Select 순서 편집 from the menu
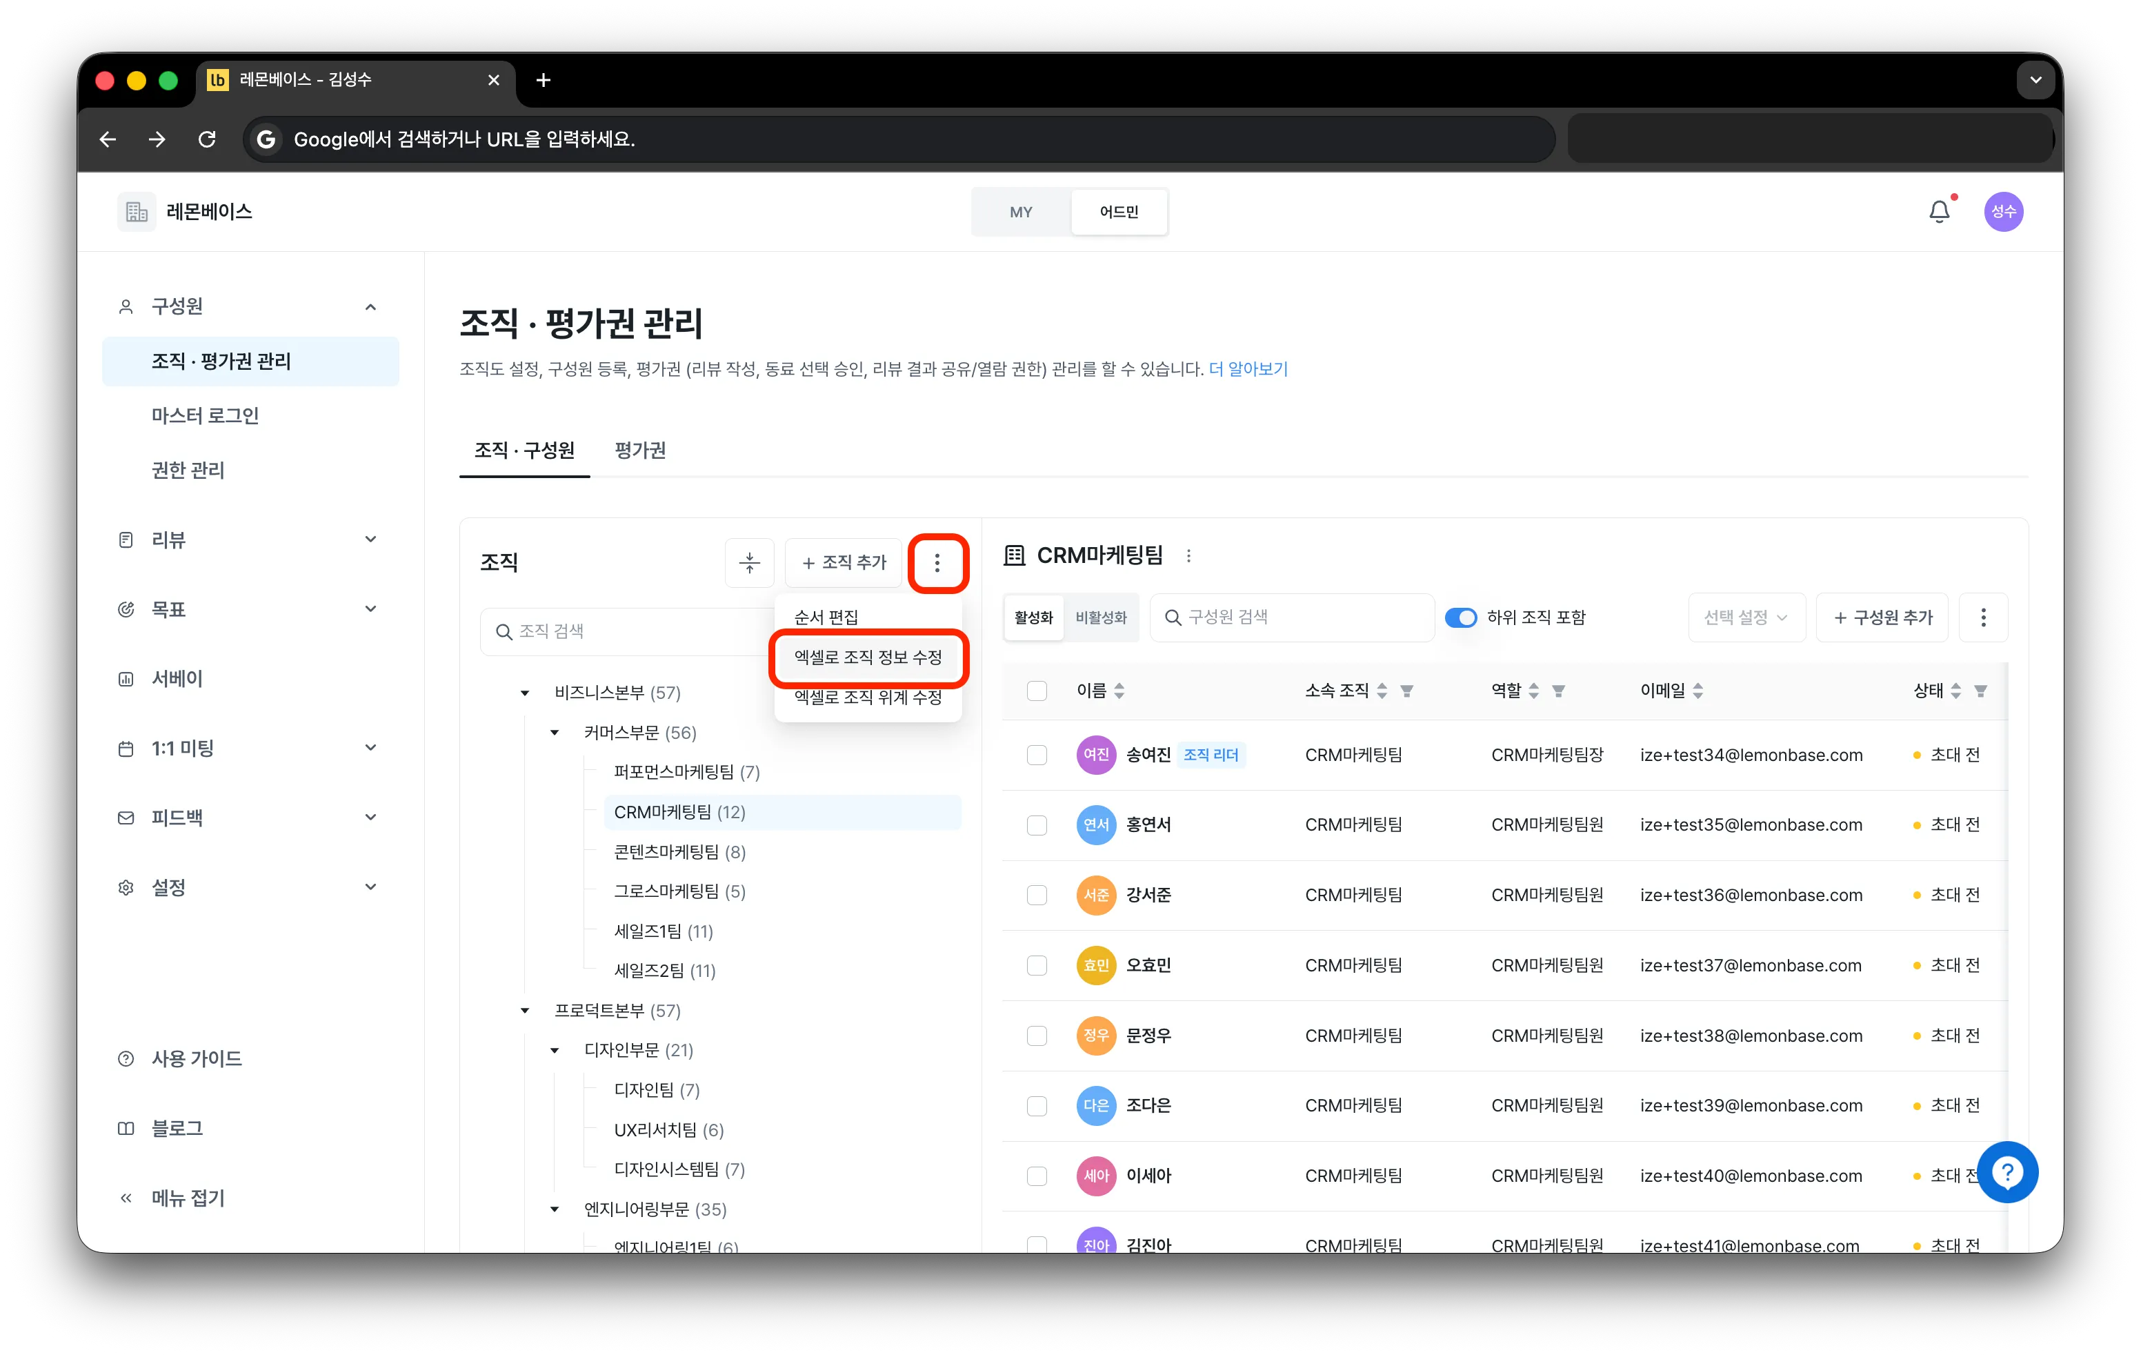This screenshot has height=1355, width=2141. tap(868, 617)
